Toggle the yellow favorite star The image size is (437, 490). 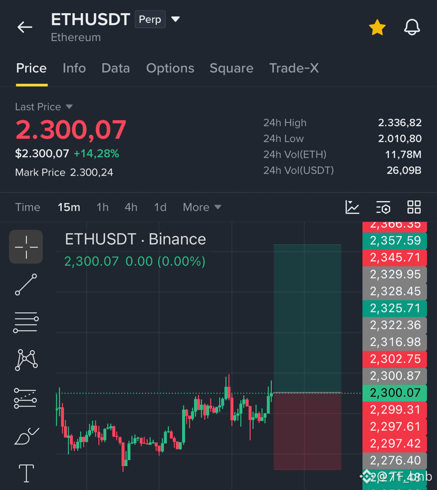click(x=377, y=27)
